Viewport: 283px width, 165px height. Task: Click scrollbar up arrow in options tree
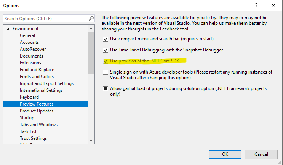91,29
